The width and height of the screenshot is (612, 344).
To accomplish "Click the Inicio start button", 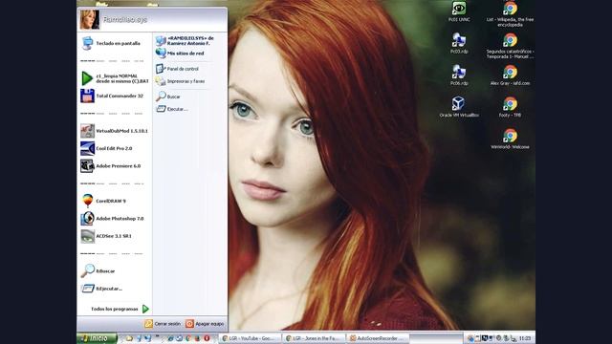I will [x=97, y=338].
